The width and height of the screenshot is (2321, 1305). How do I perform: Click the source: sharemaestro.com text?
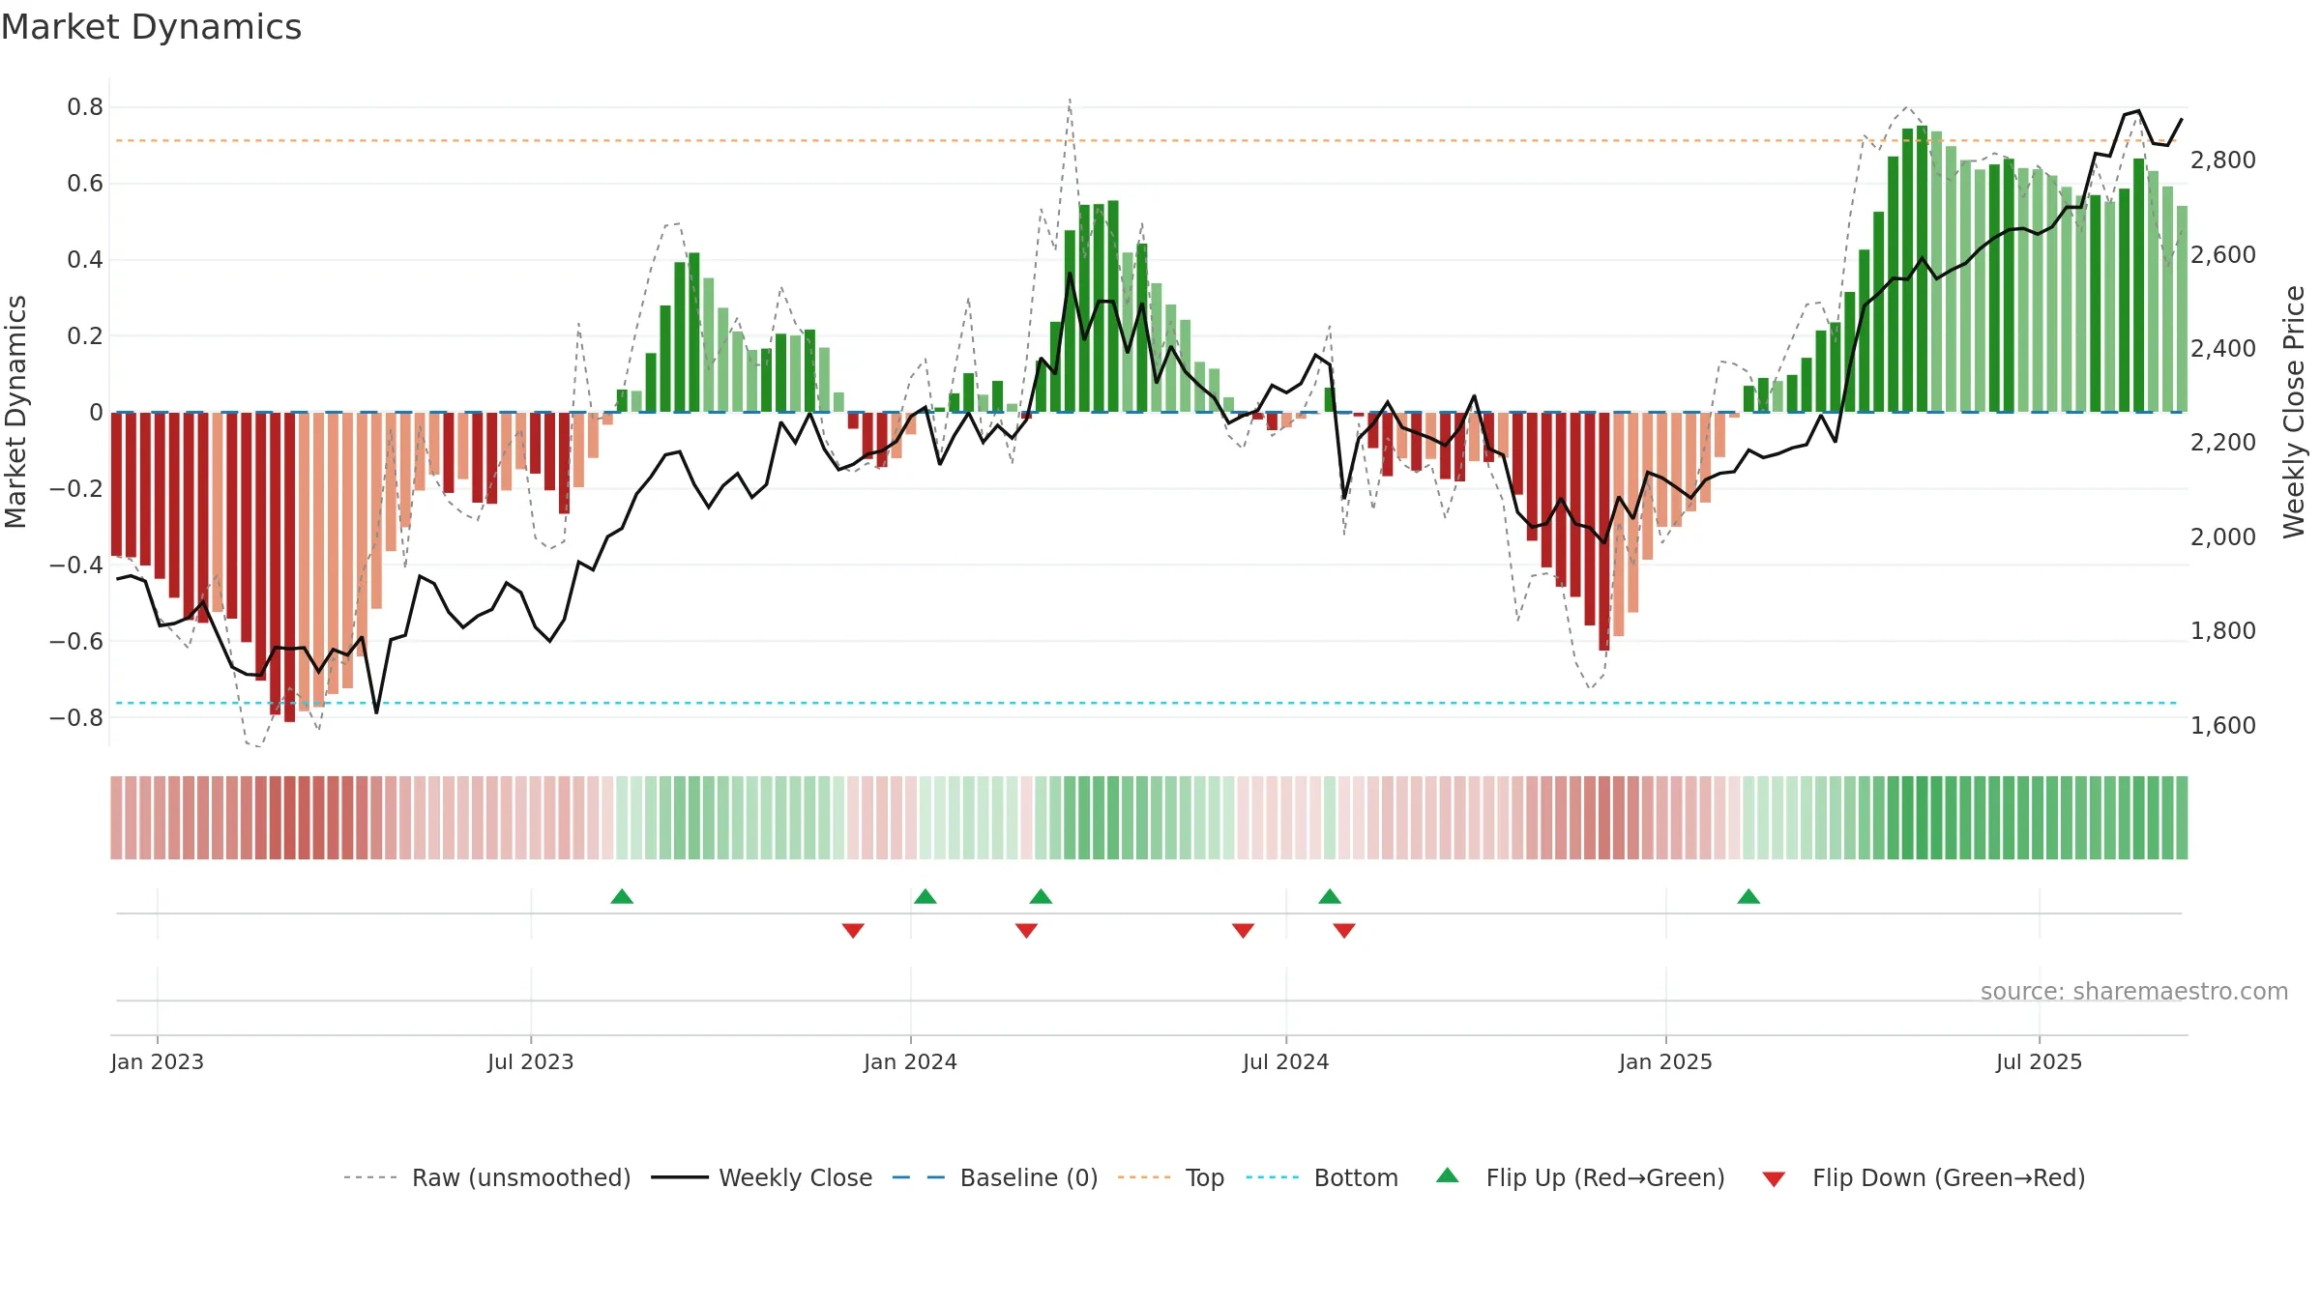[2134, 992]
